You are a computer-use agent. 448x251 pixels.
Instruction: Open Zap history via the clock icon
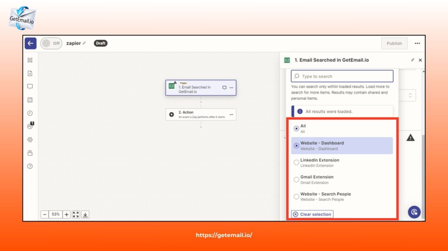30,113
